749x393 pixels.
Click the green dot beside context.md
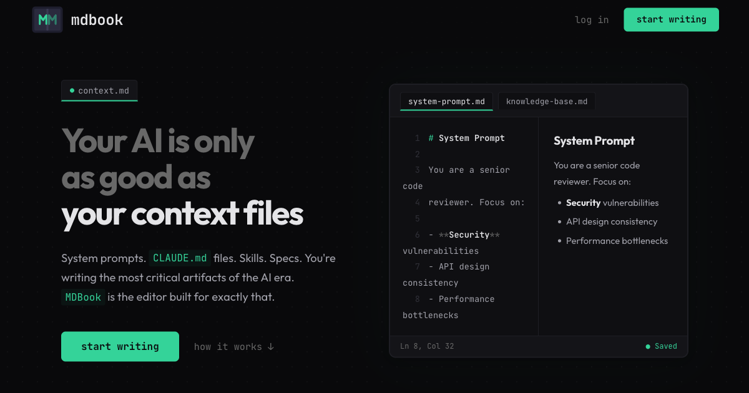72,90
